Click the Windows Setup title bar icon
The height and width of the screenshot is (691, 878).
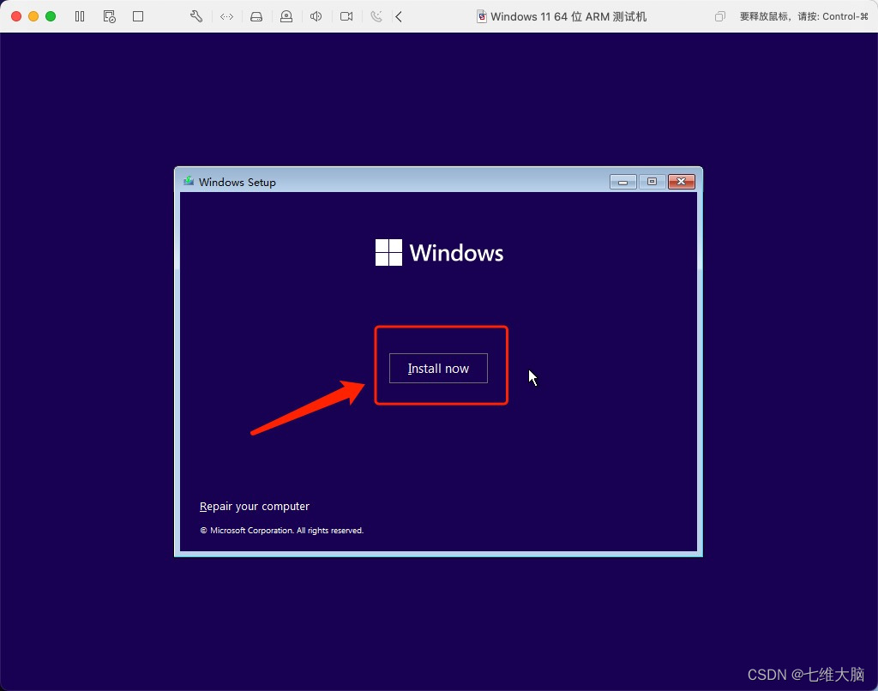pyautogui.click(x=189, y=181)
